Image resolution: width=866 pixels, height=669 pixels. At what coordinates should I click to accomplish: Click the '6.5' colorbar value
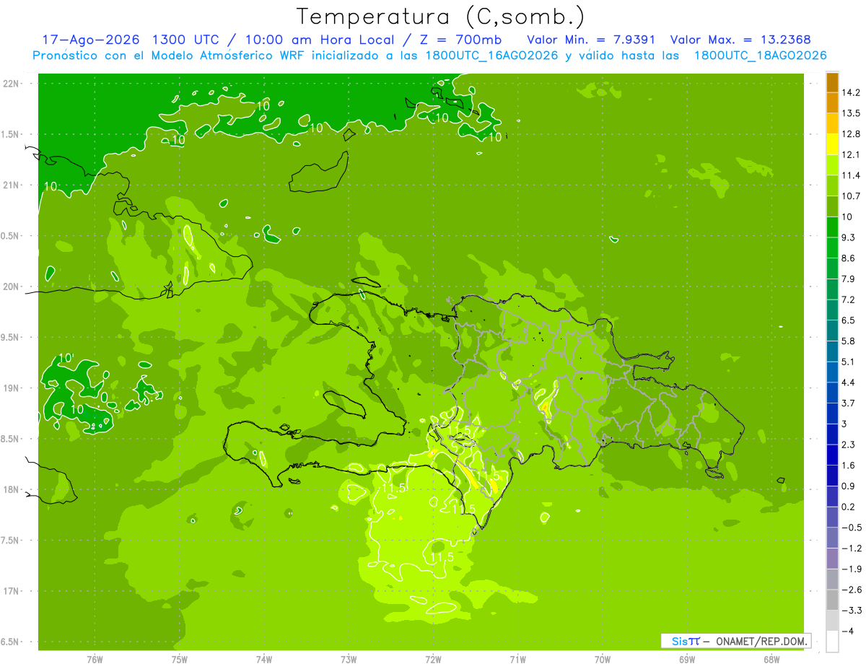[849, 320]
